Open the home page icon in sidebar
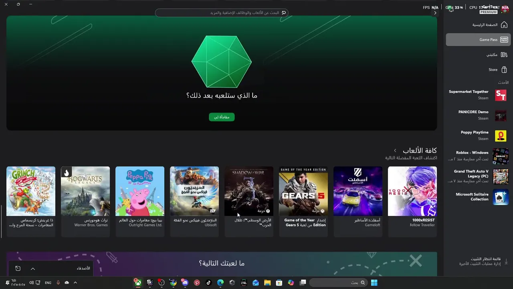Viewport: 513px width, 289px height. [504, 25]
